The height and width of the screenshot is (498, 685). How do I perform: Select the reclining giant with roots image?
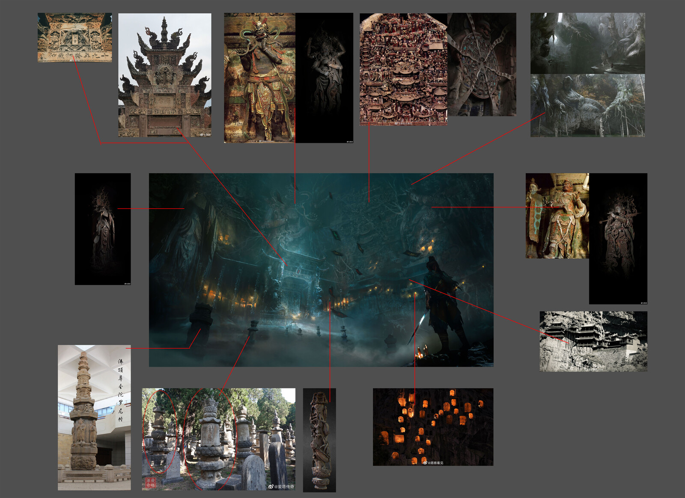(x=588, y=106)
